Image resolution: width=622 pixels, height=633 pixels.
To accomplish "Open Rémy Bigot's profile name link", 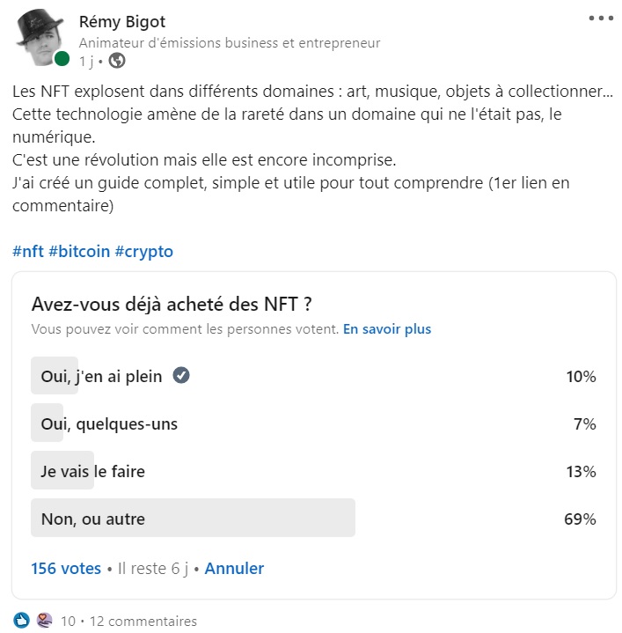I will coord(121,22).
